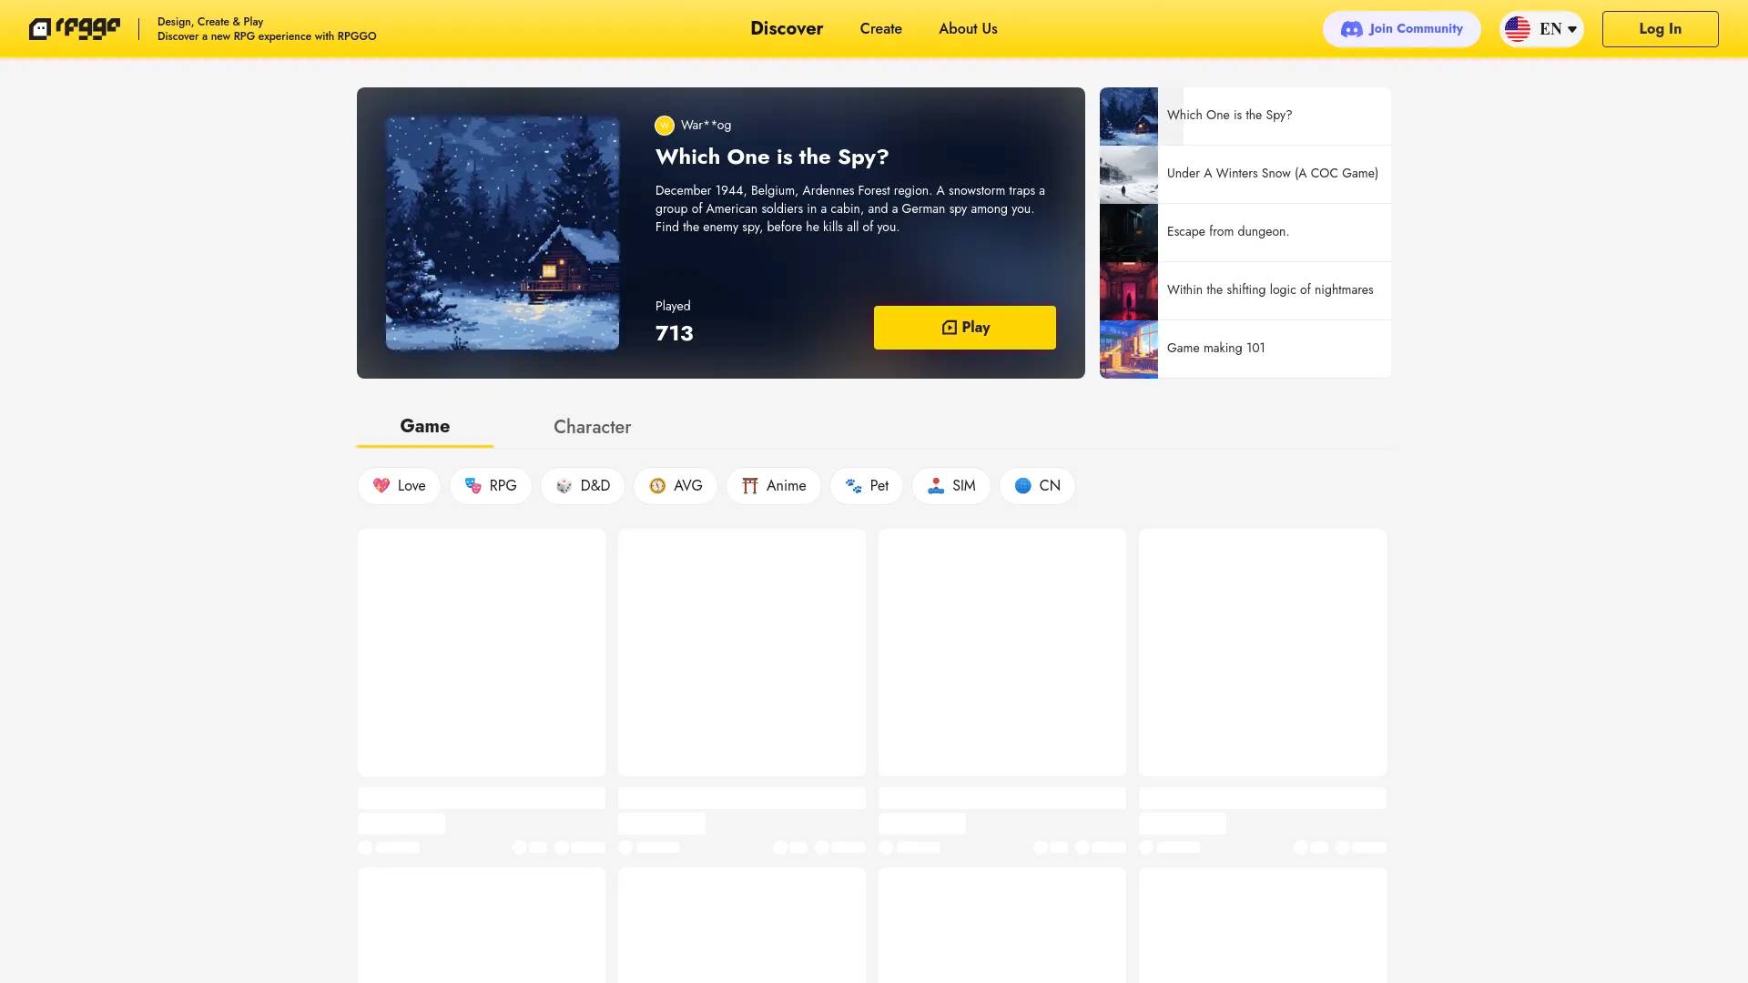Click the snowy cabin cover image
Screen dimensions: 1748x983
click(503, 233)
